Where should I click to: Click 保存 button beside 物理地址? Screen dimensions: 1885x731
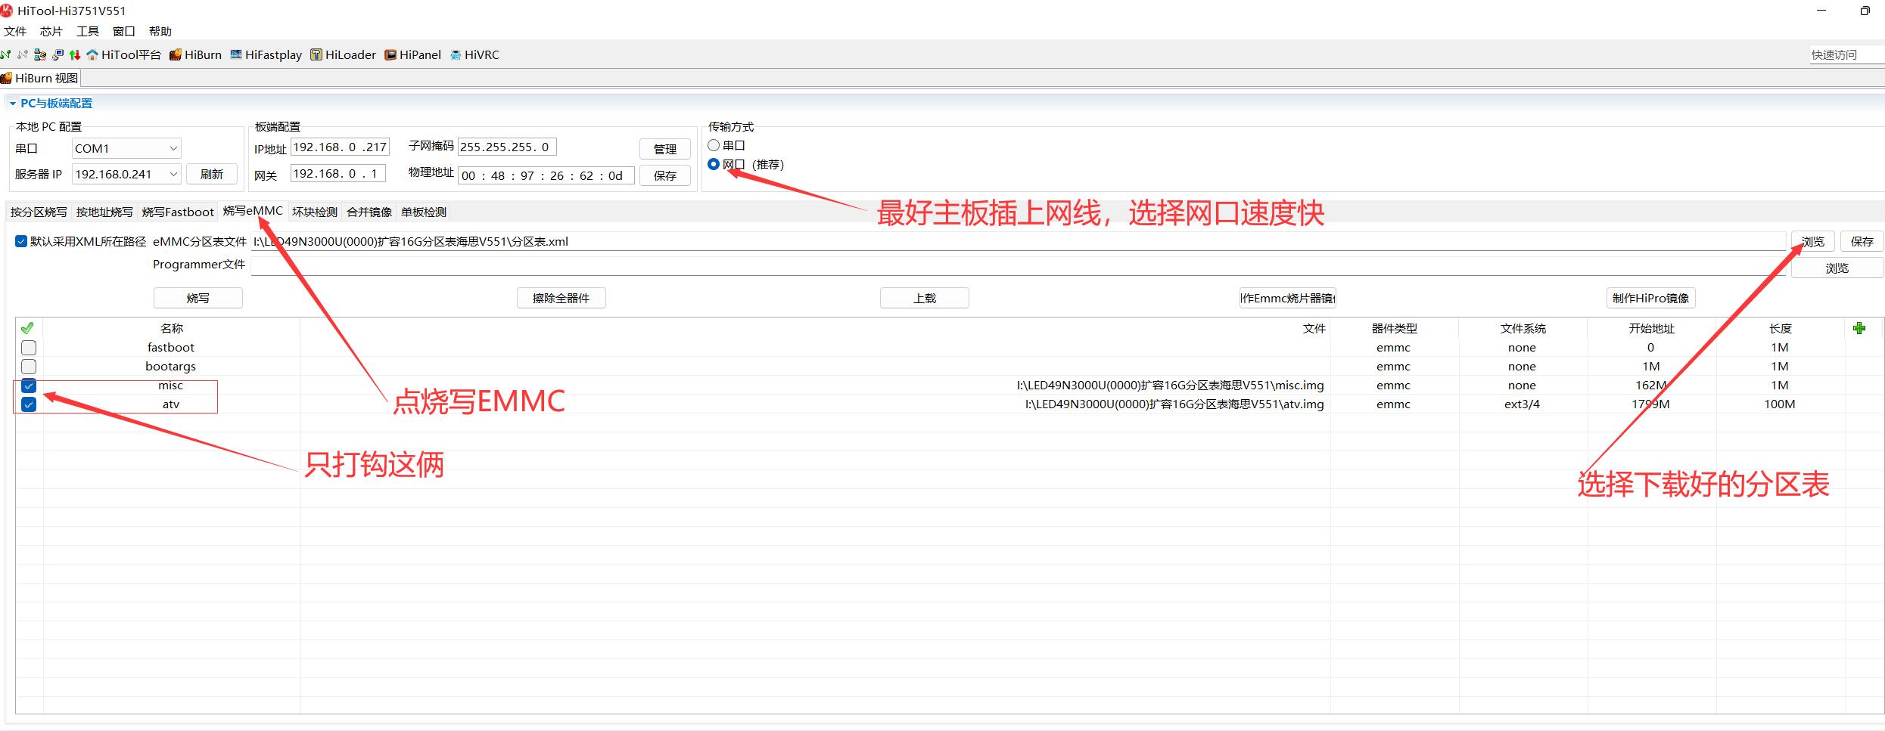coord(665,175)
